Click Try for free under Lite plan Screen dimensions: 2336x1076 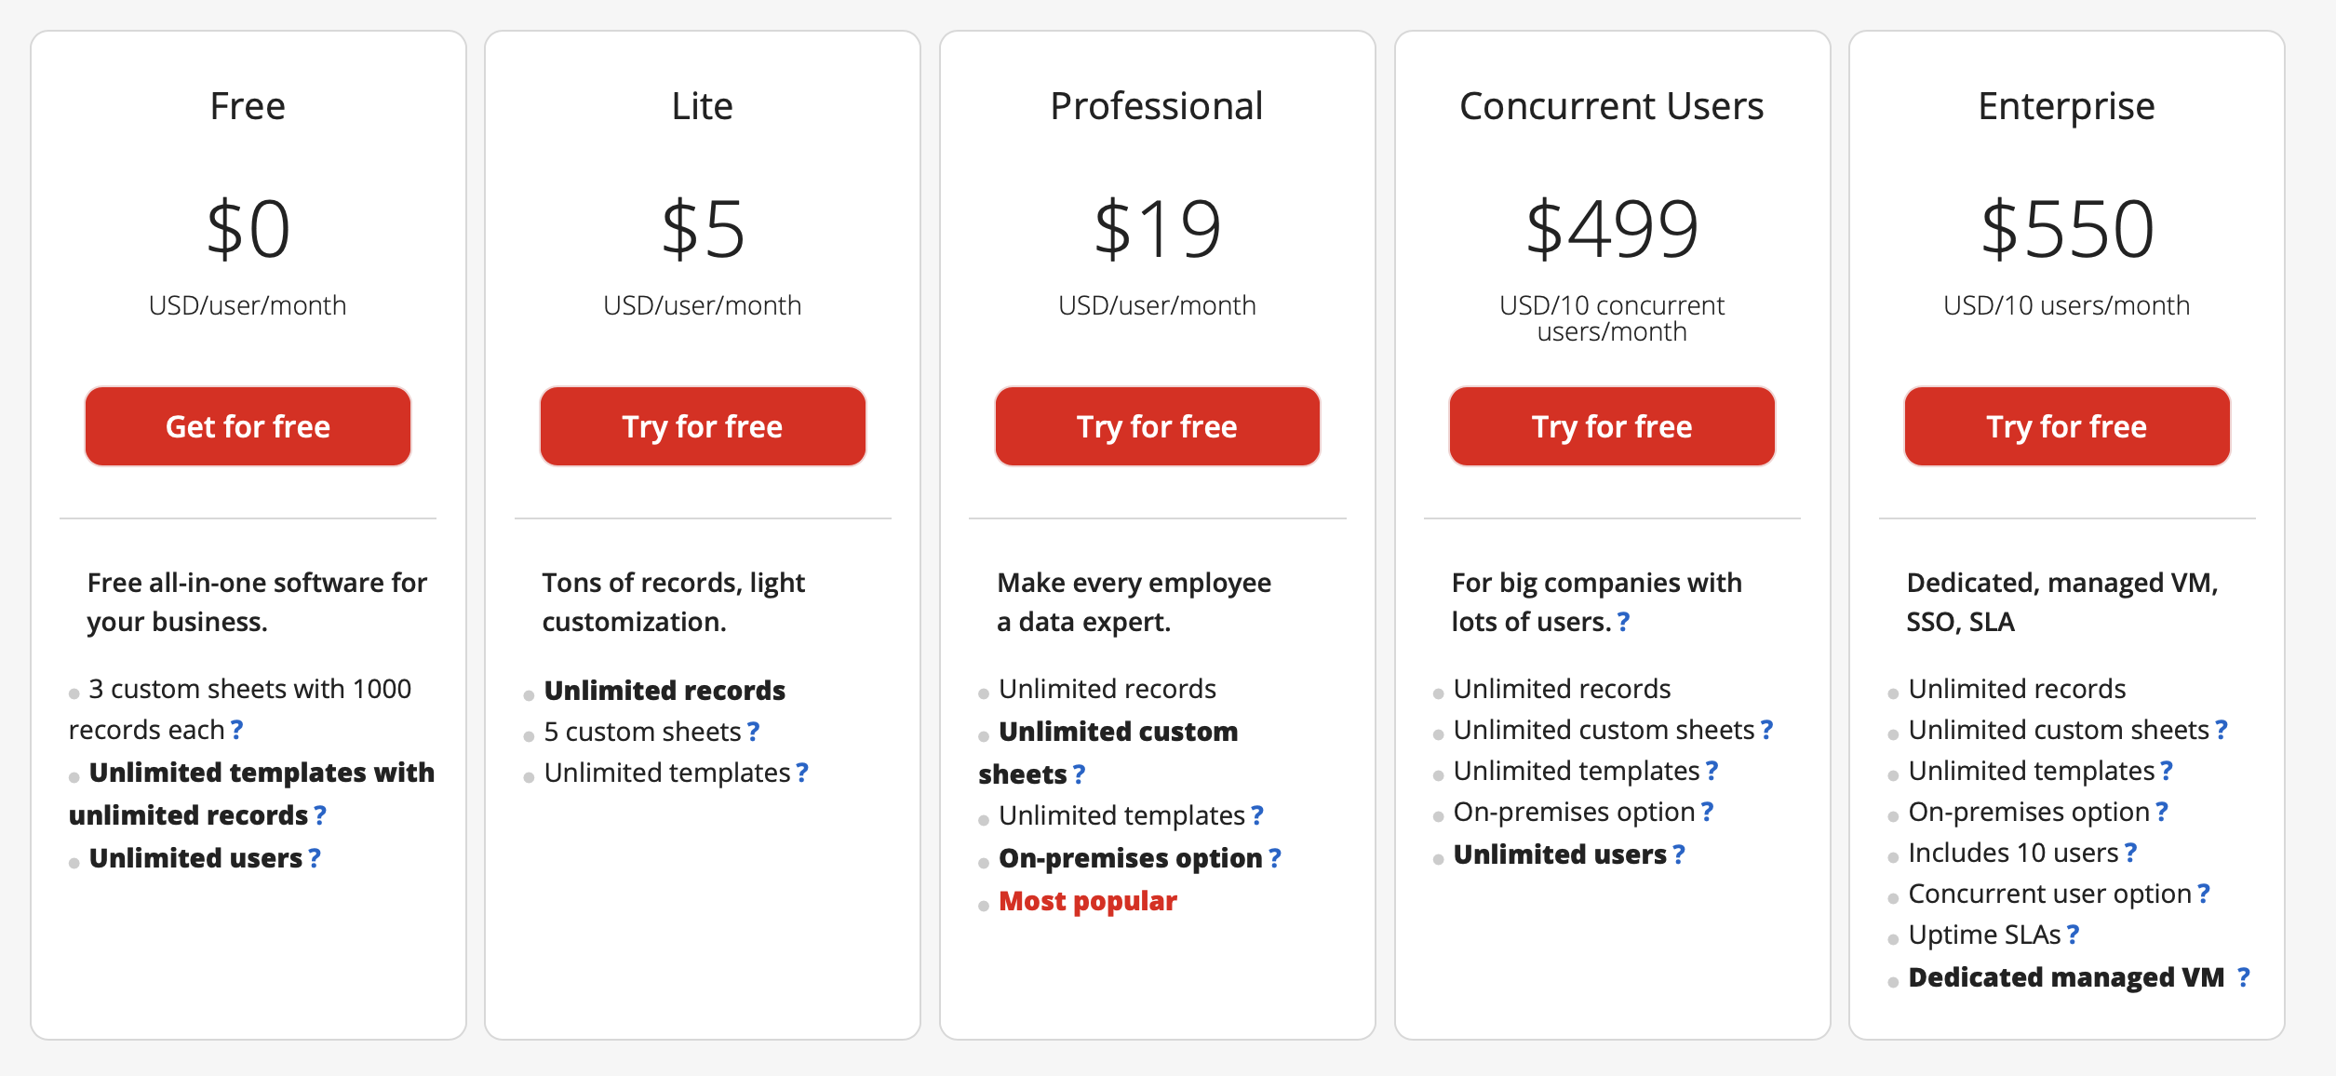coord(703,426)
